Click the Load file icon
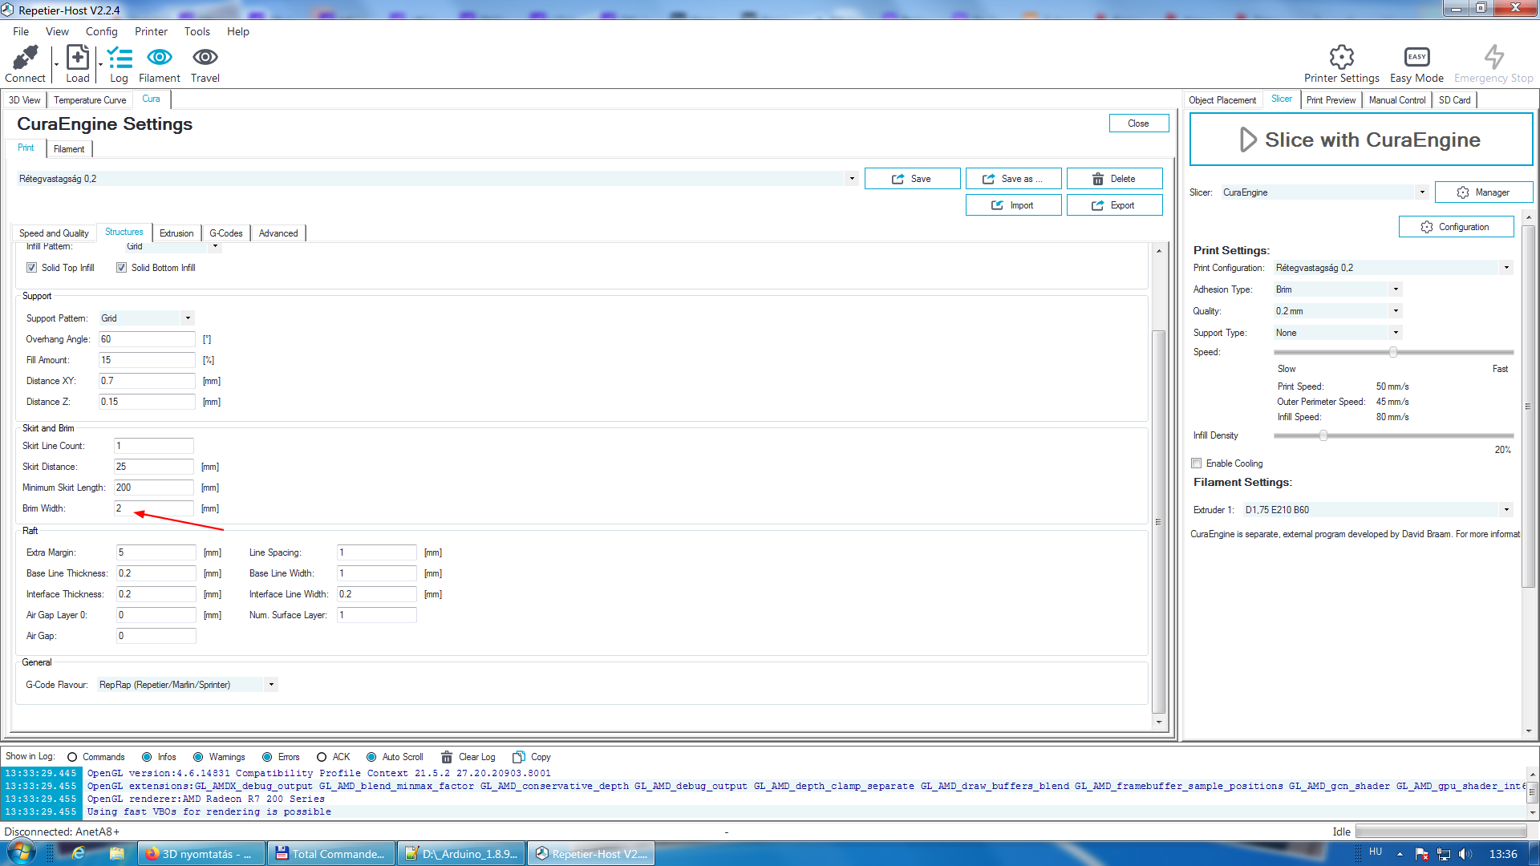 (78, 58)
